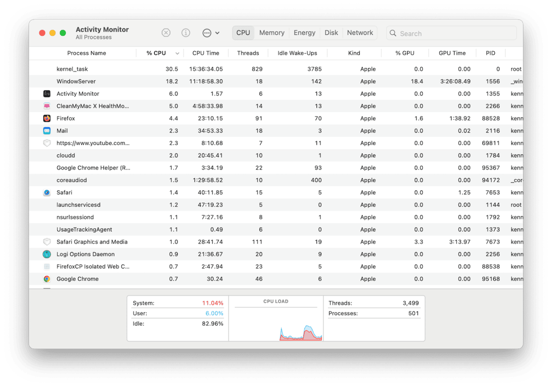This screenshot has height=387, width=552.
Task: Open the Network tab
Action: pos(360,33)
